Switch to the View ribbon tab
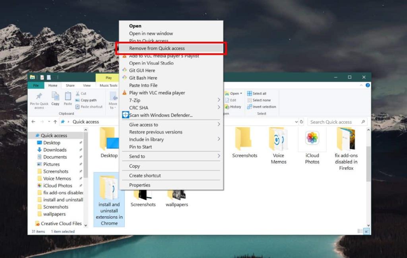The height and width of the screenshot is (258, 407). tap(87, 85)
